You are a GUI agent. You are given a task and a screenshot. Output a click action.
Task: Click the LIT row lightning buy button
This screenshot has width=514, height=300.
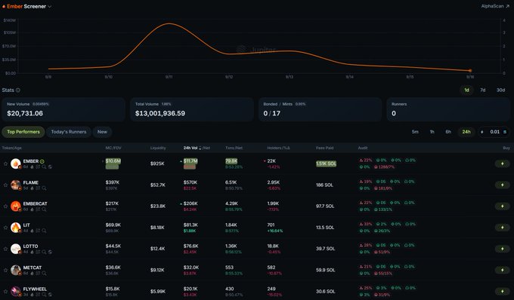(502, 228)
